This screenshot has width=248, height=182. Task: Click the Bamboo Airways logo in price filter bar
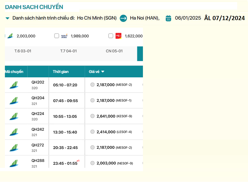(10, 36)
